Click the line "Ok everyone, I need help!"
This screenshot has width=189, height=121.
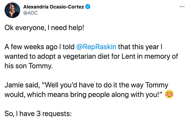44,28
